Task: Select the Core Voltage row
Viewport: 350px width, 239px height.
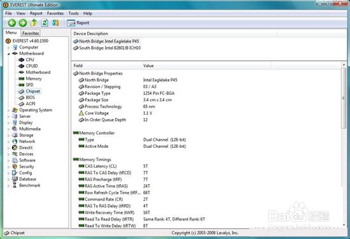Action: click(115, 113)
